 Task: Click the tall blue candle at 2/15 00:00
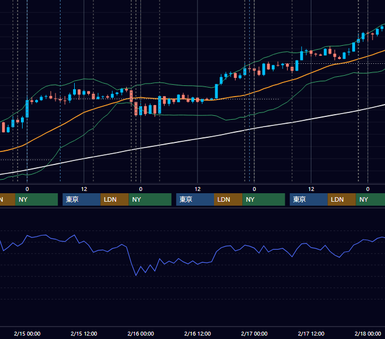coord(27,108)
